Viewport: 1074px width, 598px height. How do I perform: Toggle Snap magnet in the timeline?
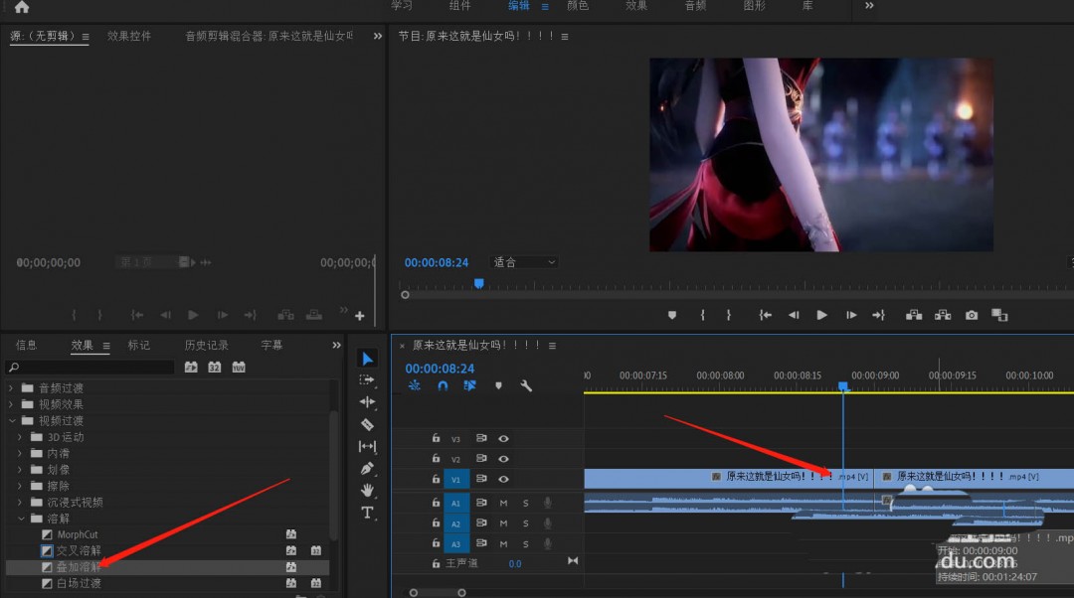pyautogui.click(x=441, y=386)
